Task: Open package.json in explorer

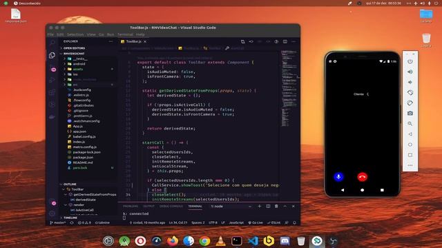Action: [x=83, y=158]
